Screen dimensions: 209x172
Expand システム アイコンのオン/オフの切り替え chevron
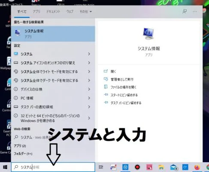coord(89,63)
